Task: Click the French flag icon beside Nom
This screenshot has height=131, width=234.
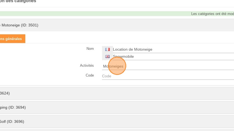Action: (107, 49)
